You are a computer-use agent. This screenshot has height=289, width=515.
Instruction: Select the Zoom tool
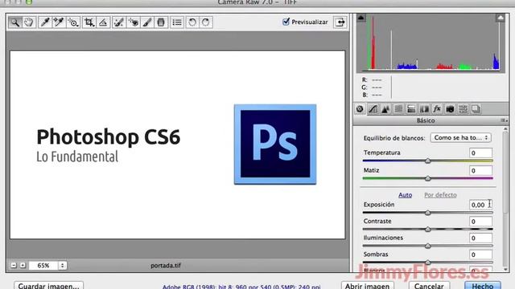(x=15, y=22)
